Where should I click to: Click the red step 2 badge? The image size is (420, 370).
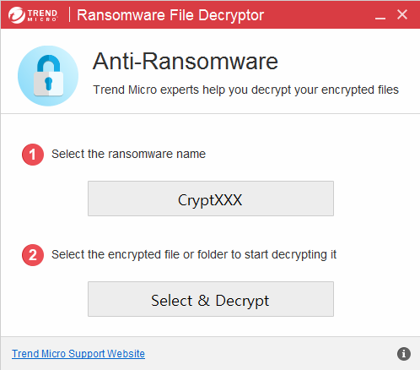click(33, 255)
